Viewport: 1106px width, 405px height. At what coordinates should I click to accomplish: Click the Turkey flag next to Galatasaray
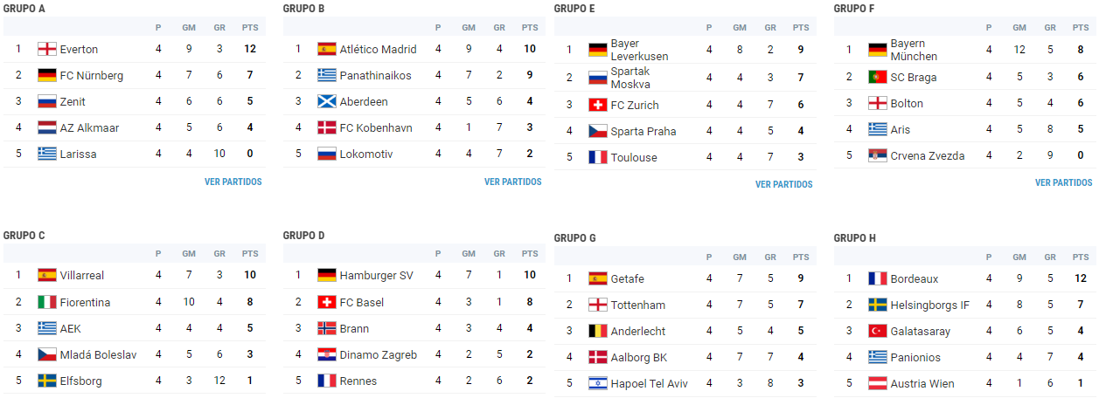click(x=878, y=331)
